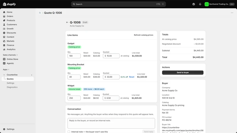Click the Settings gear icon

tap(4, 129)
